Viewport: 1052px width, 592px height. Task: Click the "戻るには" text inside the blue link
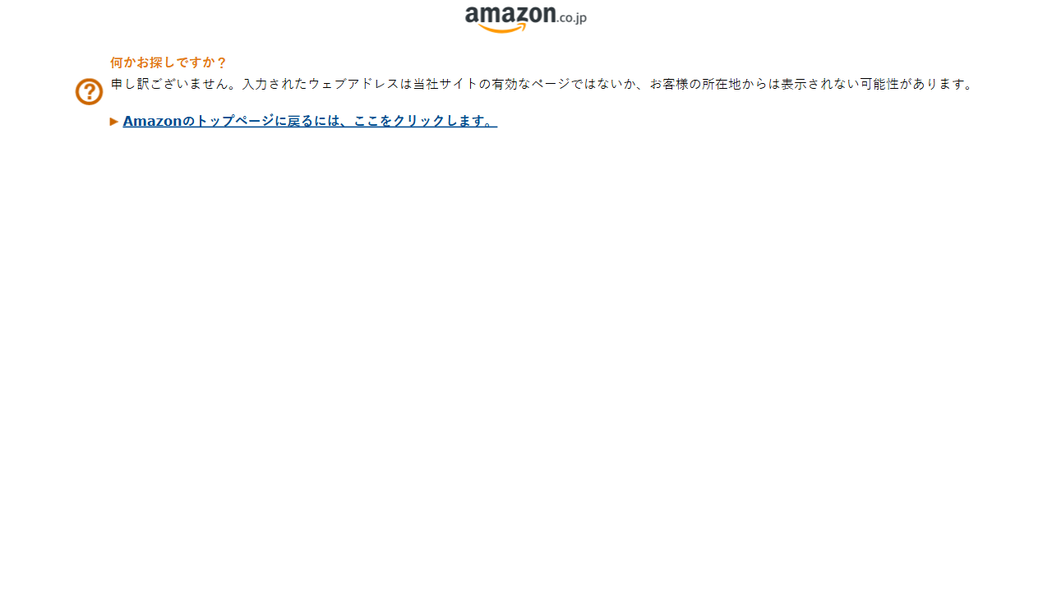point(314,121)
